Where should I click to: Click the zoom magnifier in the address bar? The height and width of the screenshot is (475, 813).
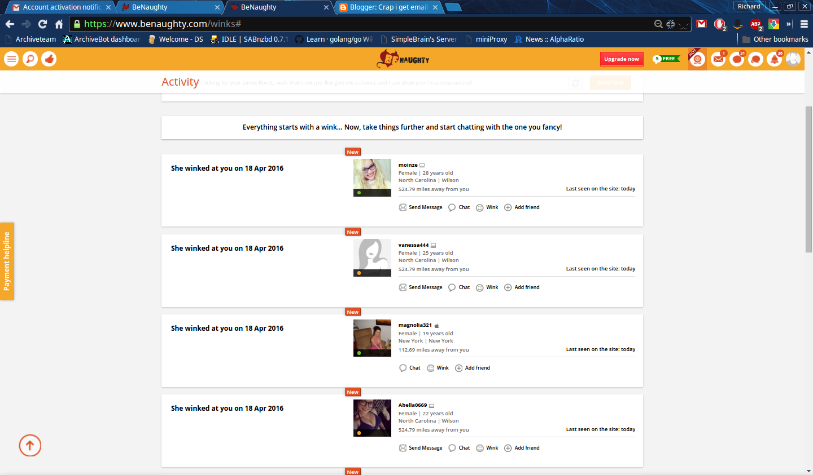658,24
